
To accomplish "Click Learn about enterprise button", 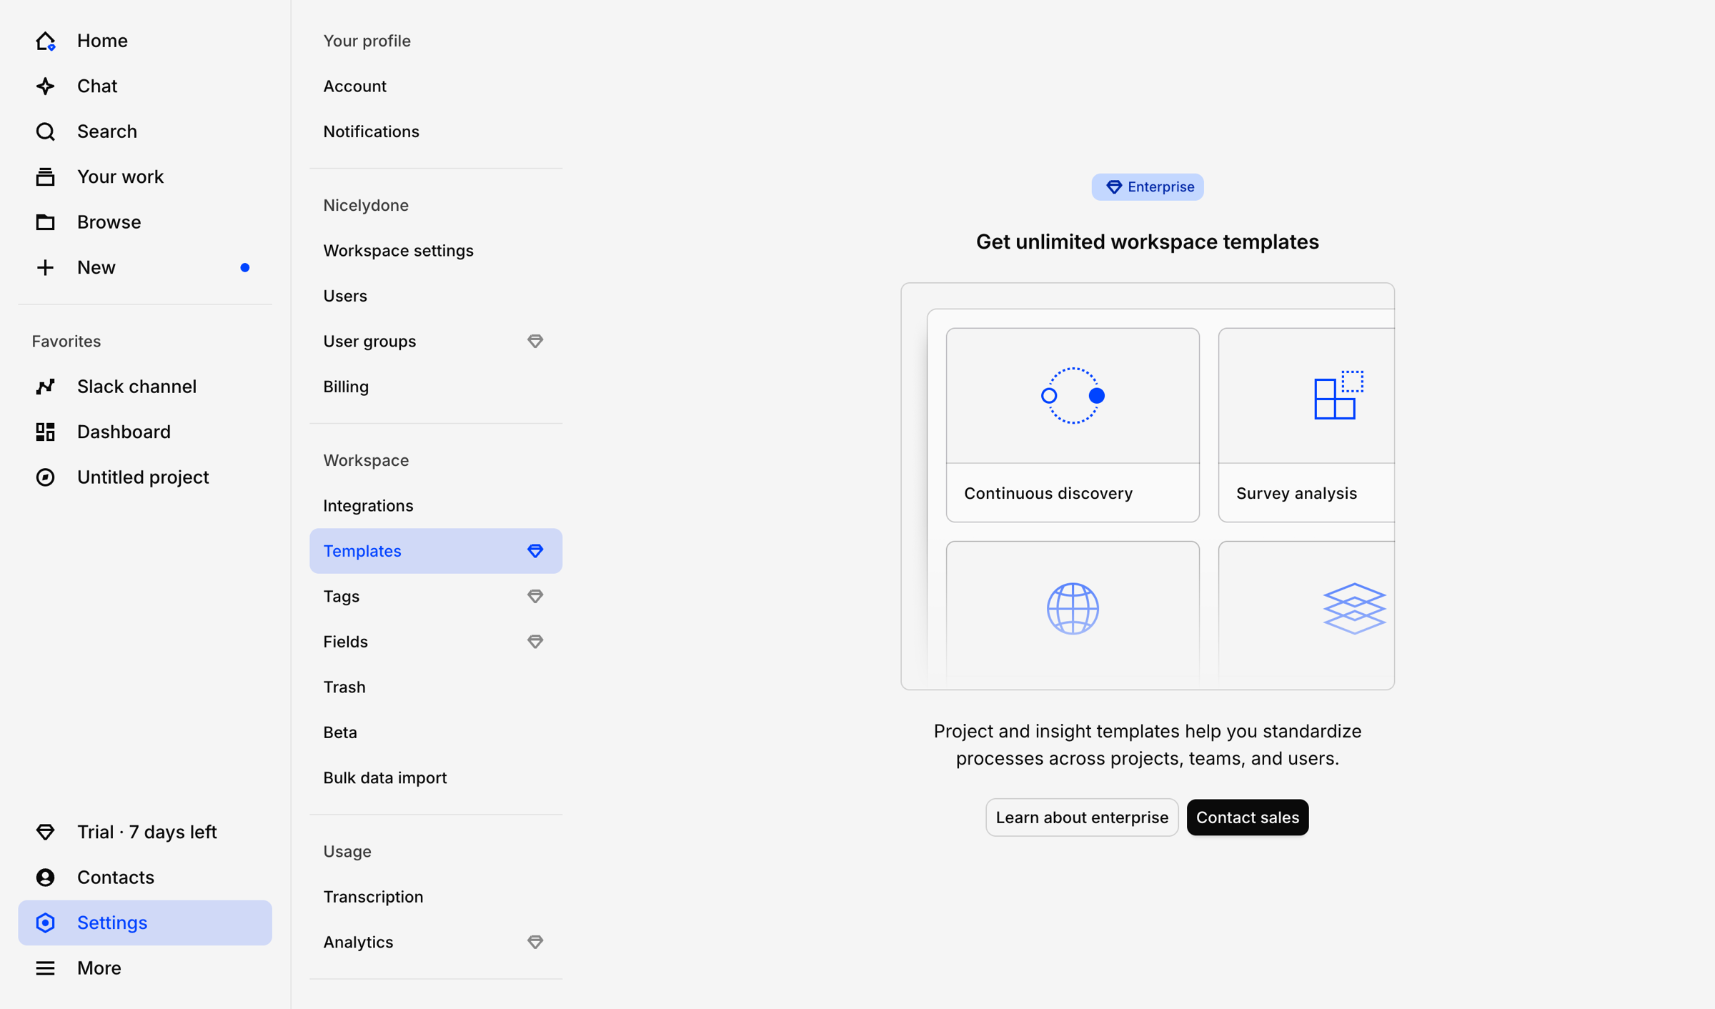I will click(x=1082, y=817).
